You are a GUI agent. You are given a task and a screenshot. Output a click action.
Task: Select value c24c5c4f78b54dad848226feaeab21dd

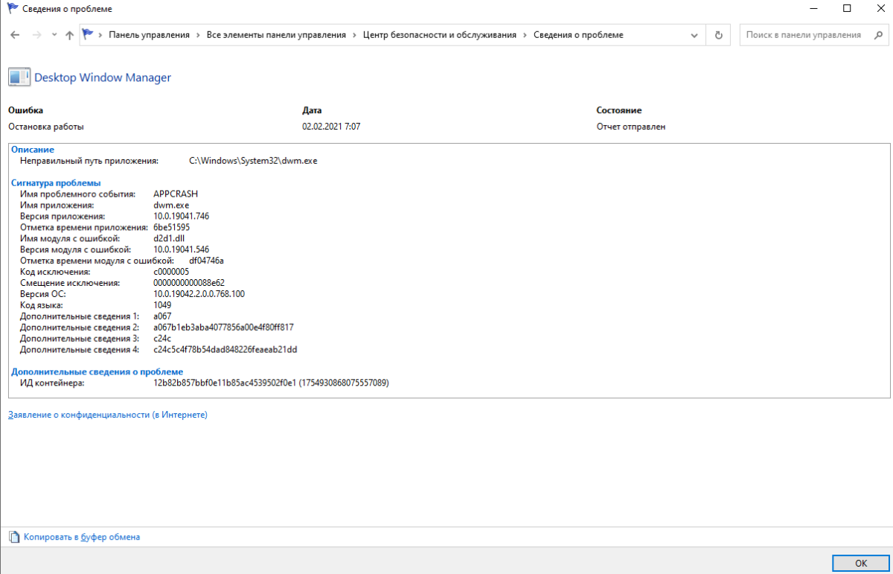pos(225,350)
